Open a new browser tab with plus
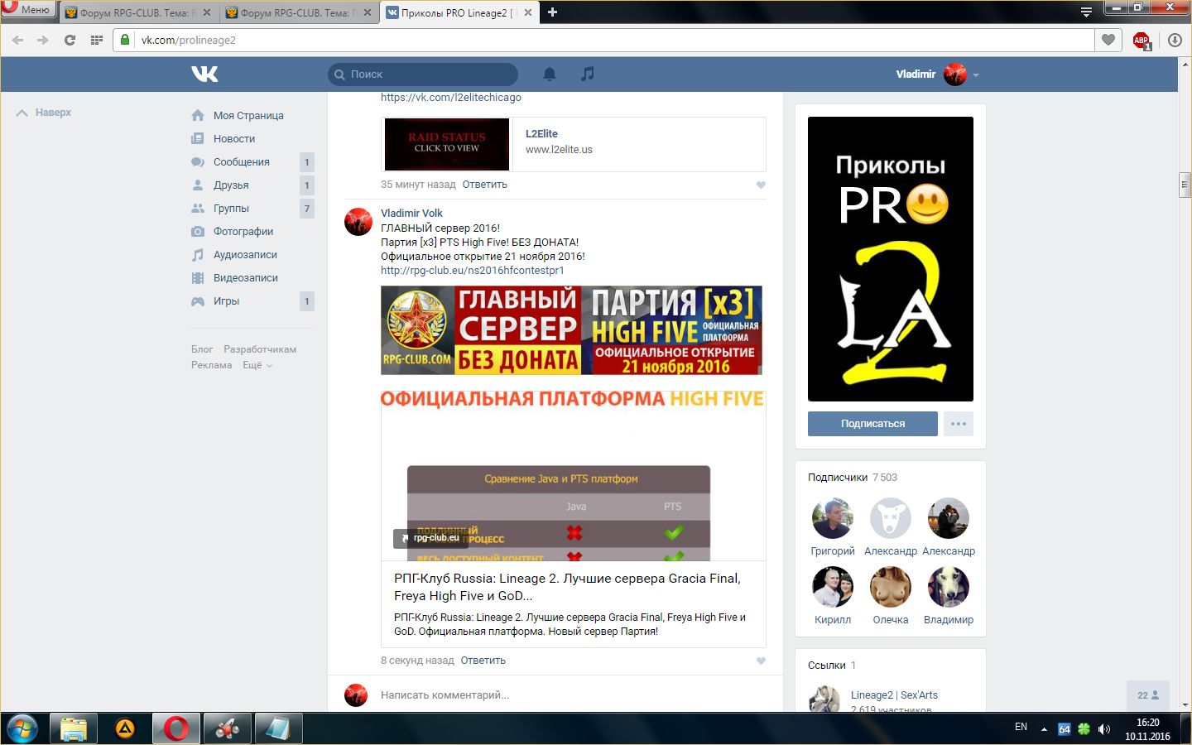 [552, 12]
